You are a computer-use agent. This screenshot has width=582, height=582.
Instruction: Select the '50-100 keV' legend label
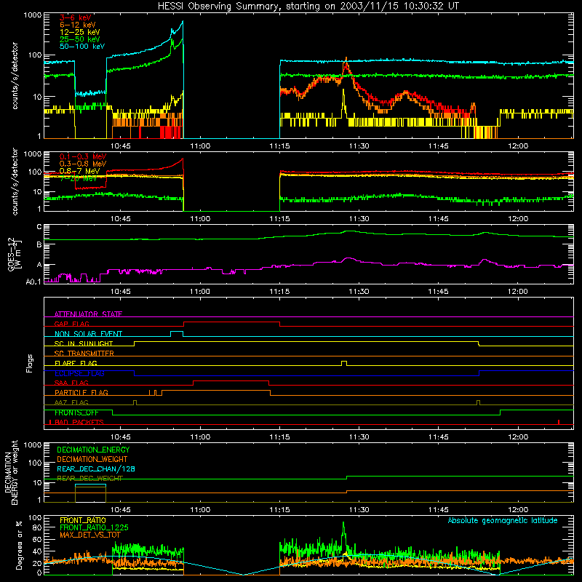pos(82,47)
